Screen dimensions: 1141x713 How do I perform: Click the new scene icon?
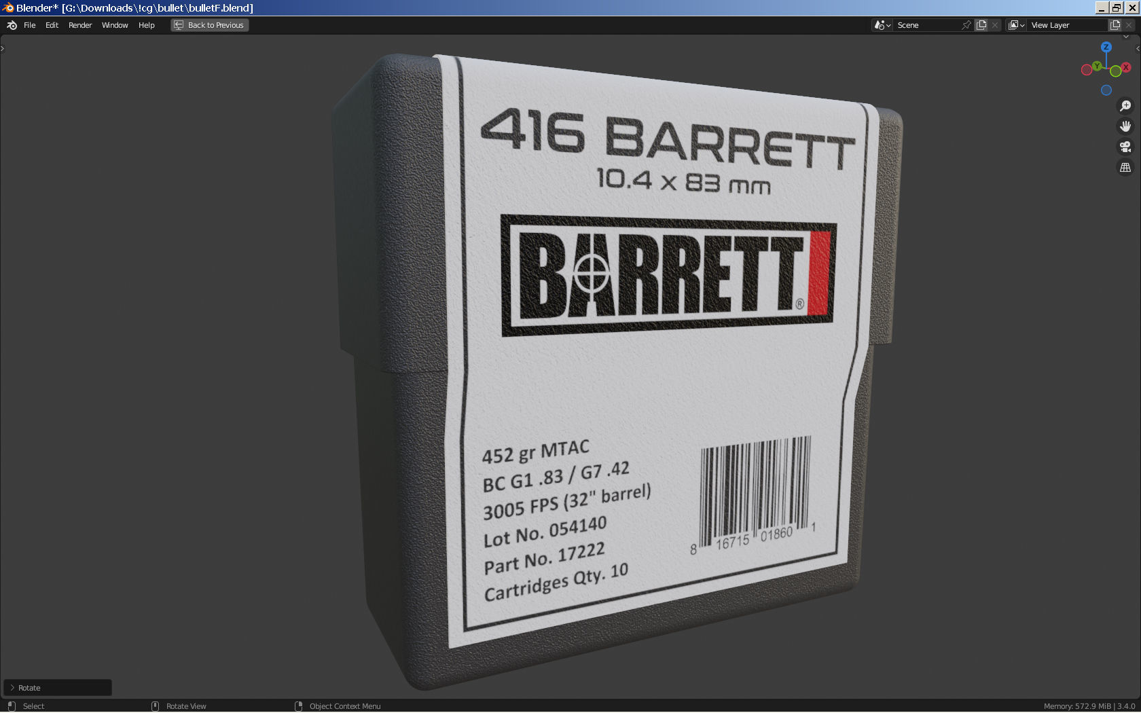point(981,25)
